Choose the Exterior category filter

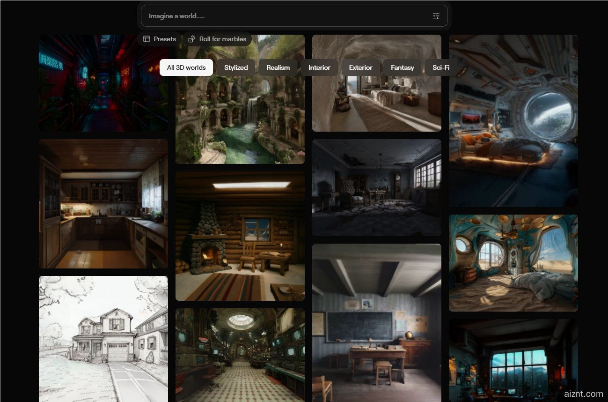(360, 67)
